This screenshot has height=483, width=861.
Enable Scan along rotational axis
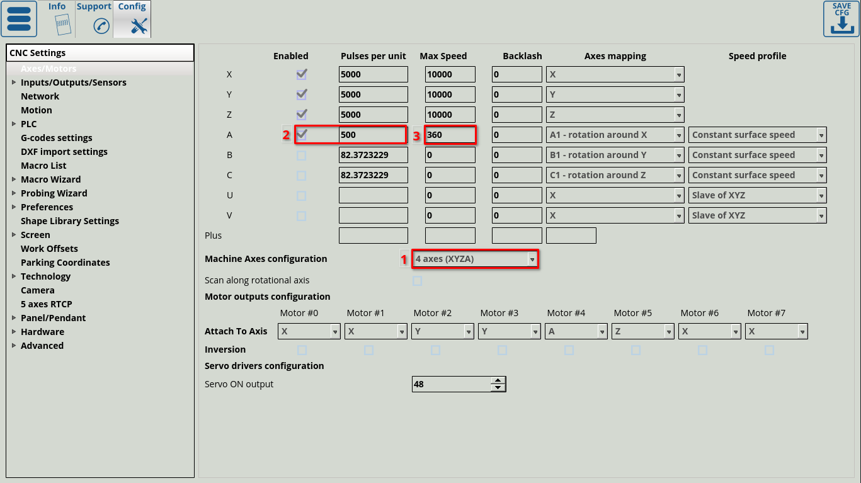(x=417, y=281)
